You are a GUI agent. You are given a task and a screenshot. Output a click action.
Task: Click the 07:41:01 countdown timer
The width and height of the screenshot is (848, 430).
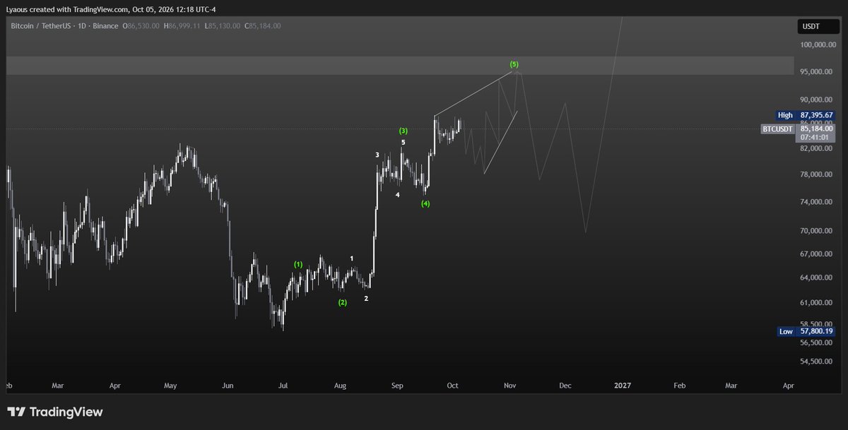(x=816, y=138)
